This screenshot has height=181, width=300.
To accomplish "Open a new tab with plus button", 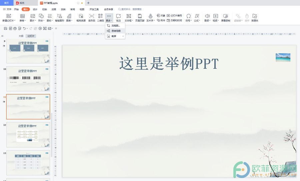I will (x=88, y=3).
